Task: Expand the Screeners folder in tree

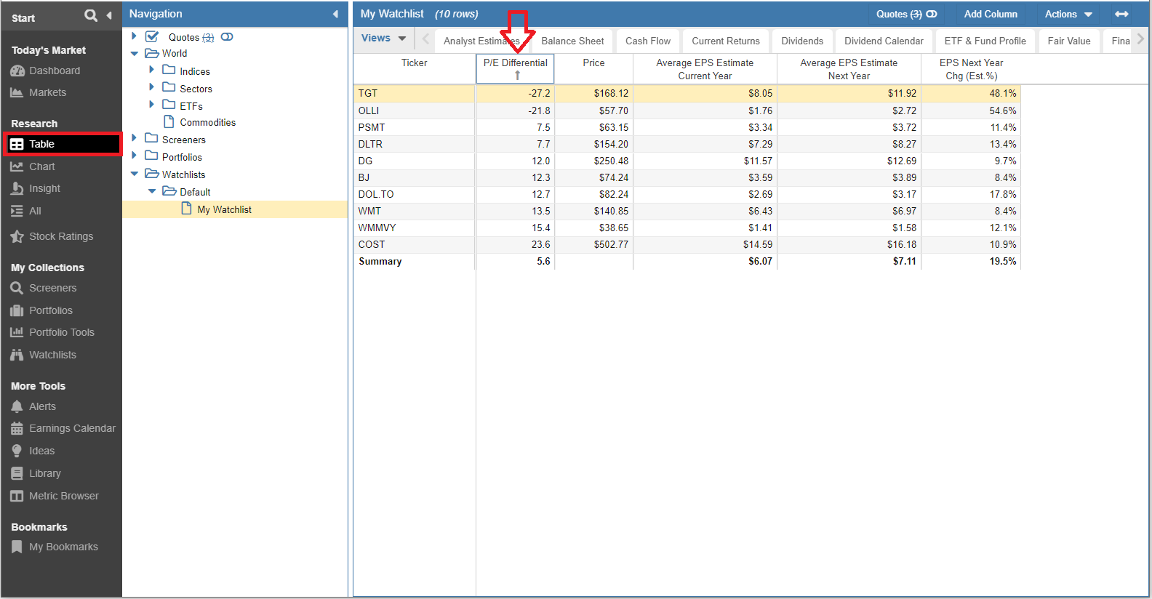Action: (x=134, y=137)
